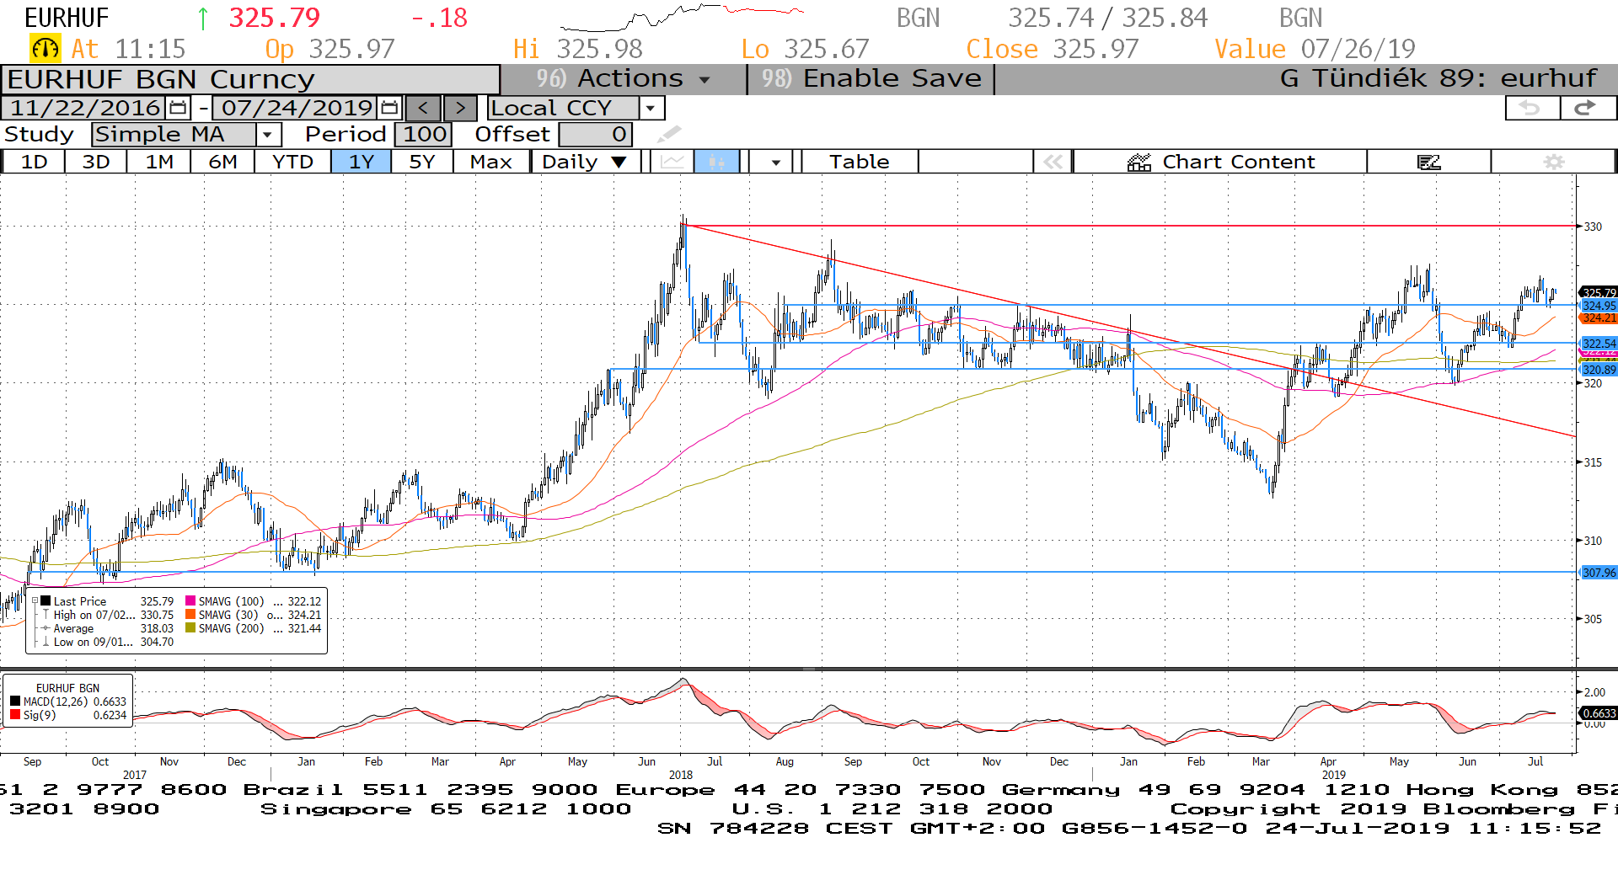Image resolution: width=1618 pixels, height=875 pixels.
Task: Select the YTD time range
Action: (292, 162)
